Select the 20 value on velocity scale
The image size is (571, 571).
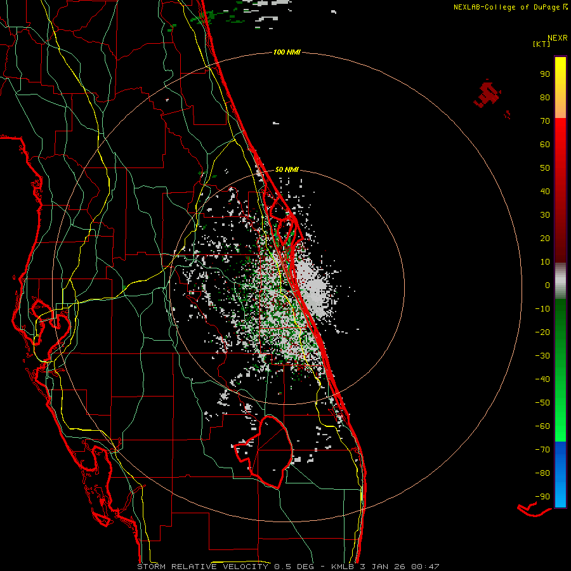click(x=545, y=239)
